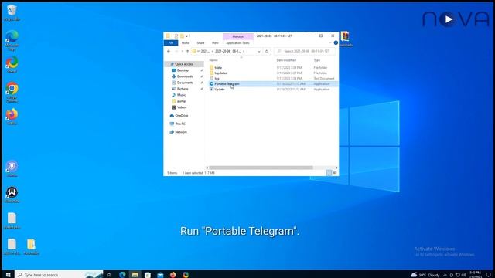Expand the address bar history dropdown
This screenshot has width=495, height=278.
259,51
